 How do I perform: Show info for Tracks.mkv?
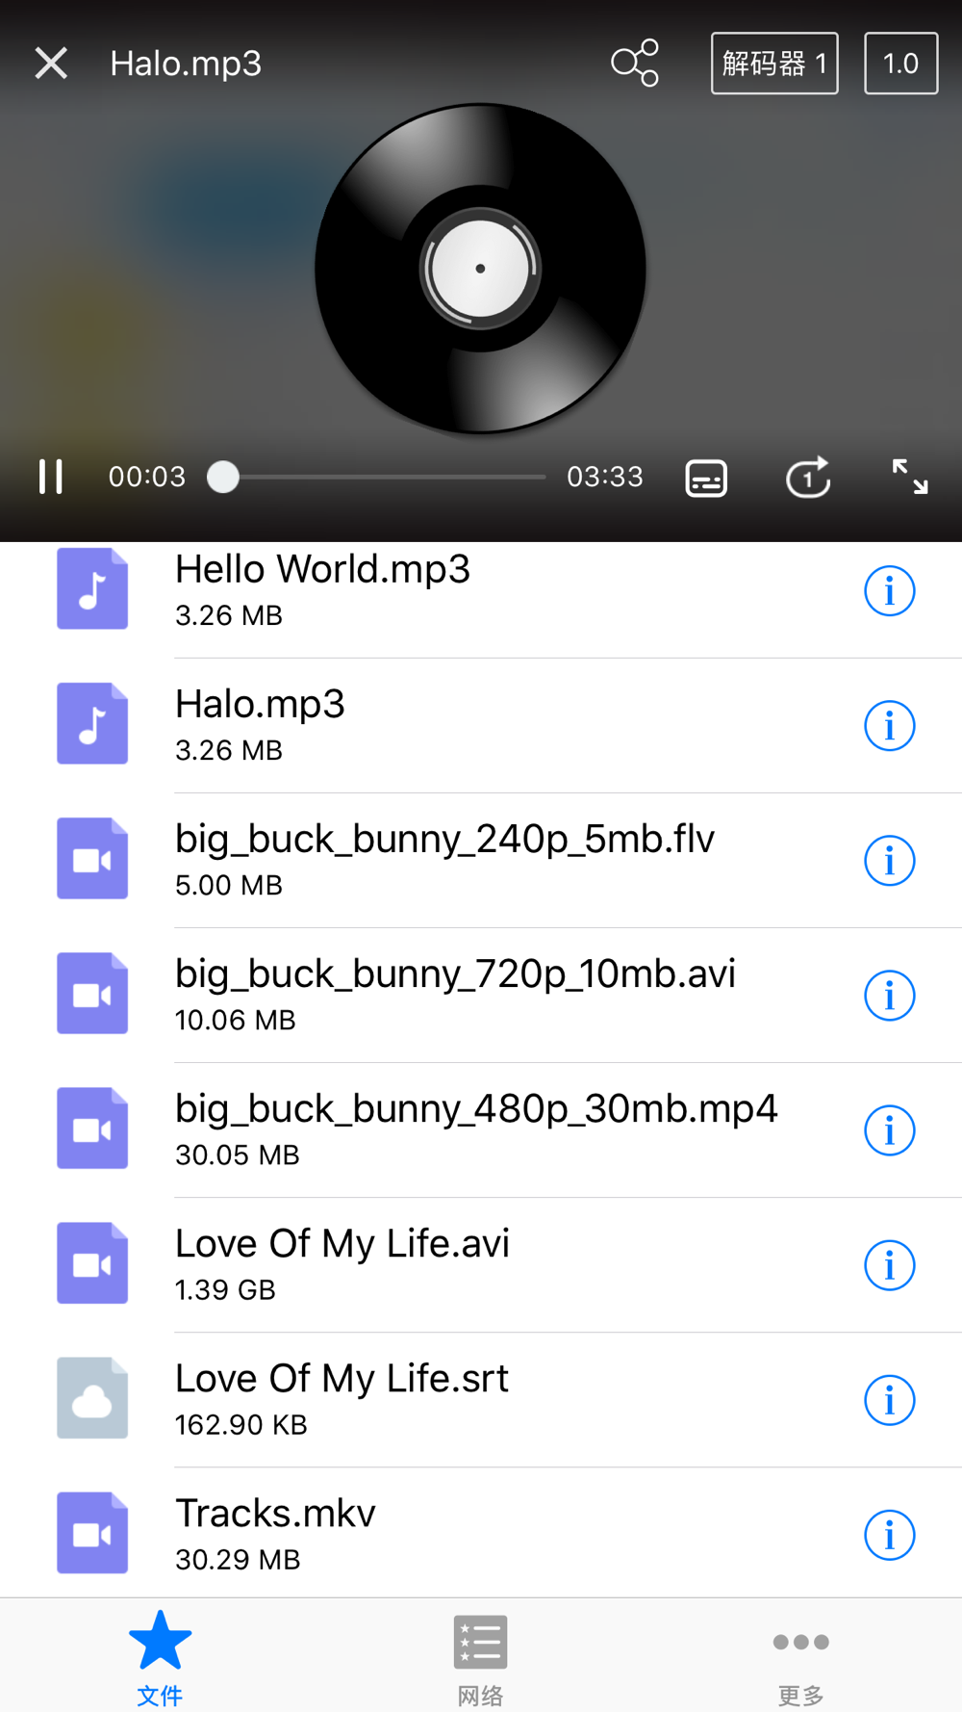click(x=889, y=1534)
